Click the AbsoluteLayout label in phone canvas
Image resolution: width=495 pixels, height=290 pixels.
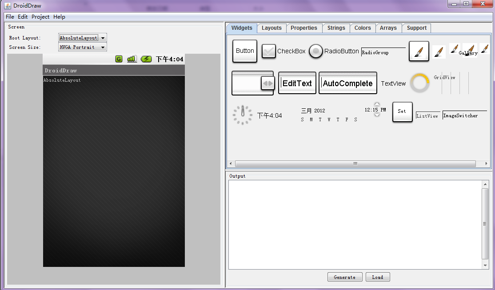click(x=62, y=80)
